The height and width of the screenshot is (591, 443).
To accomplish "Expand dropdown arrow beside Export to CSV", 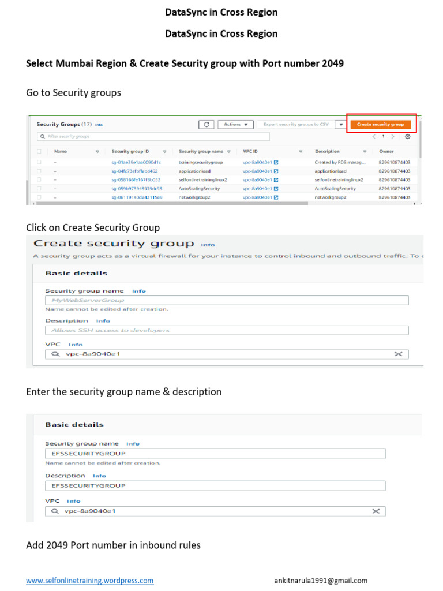I will (341, 124).
